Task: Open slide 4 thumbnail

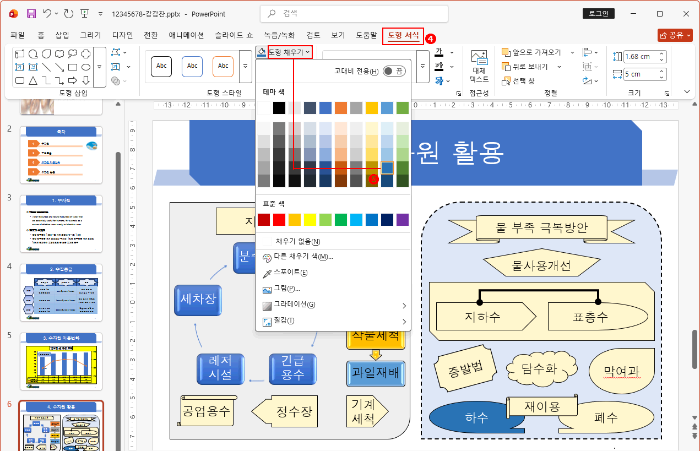Action: pos(61,292)
